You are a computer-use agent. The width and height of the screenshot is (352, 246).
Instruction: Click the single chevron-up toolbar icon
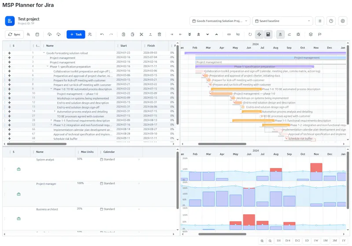coord(216,34)
